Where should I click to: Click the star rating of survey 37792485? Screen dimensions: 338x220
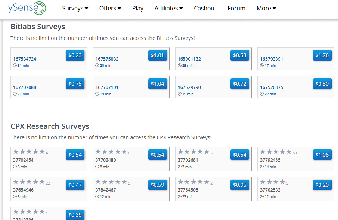pos(276,152)
